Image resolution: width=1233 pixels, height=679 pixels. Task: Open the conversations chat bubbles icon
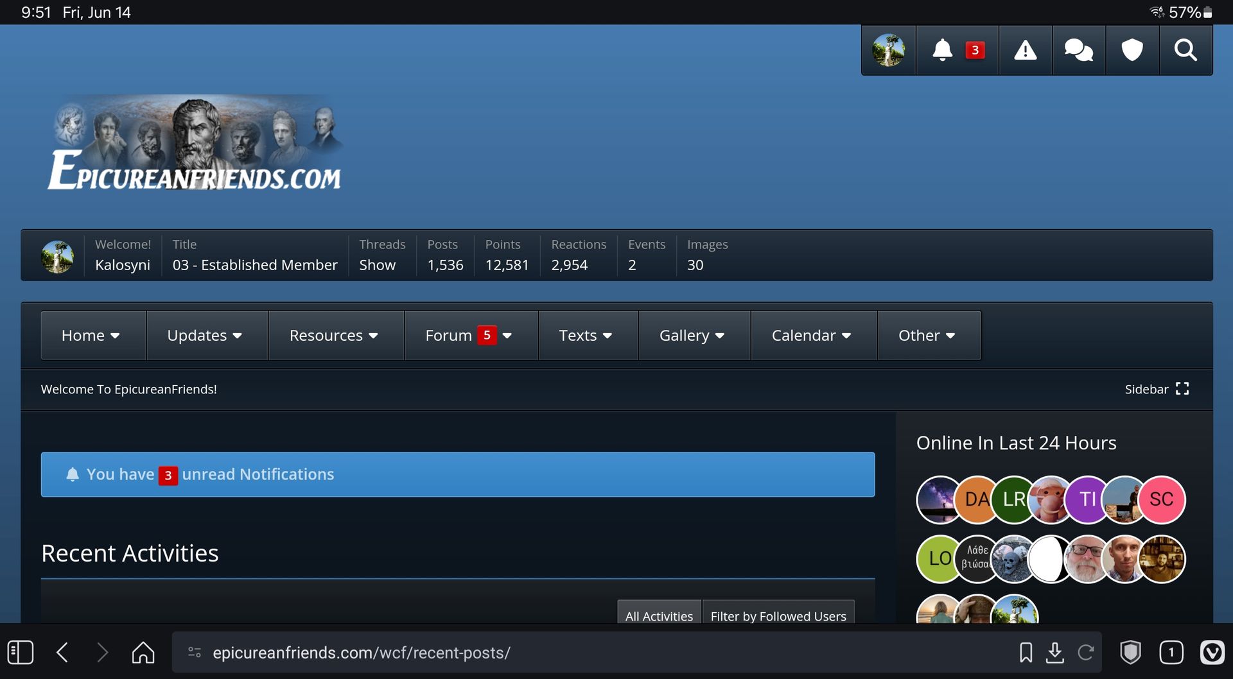pyautogui.click(x=1078, y=50)
